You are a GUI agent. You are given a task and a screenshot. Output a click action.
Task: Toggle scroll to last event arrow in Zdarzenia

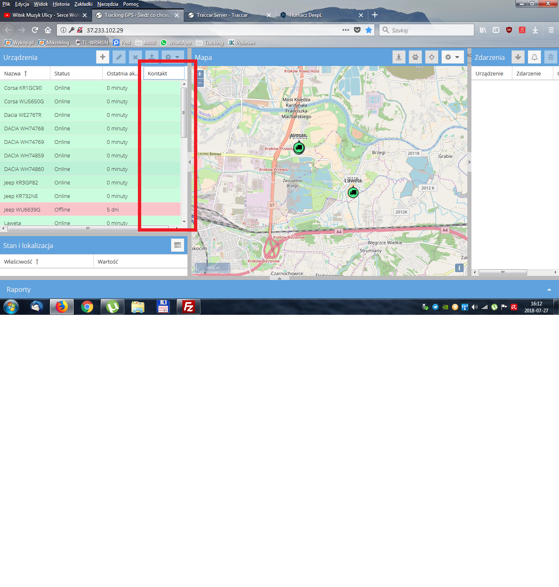point(518,57)
